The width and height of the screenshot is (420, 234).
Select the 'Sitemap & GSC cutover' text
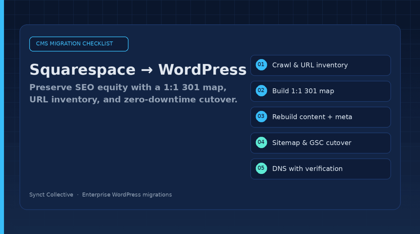click(312, 143)
